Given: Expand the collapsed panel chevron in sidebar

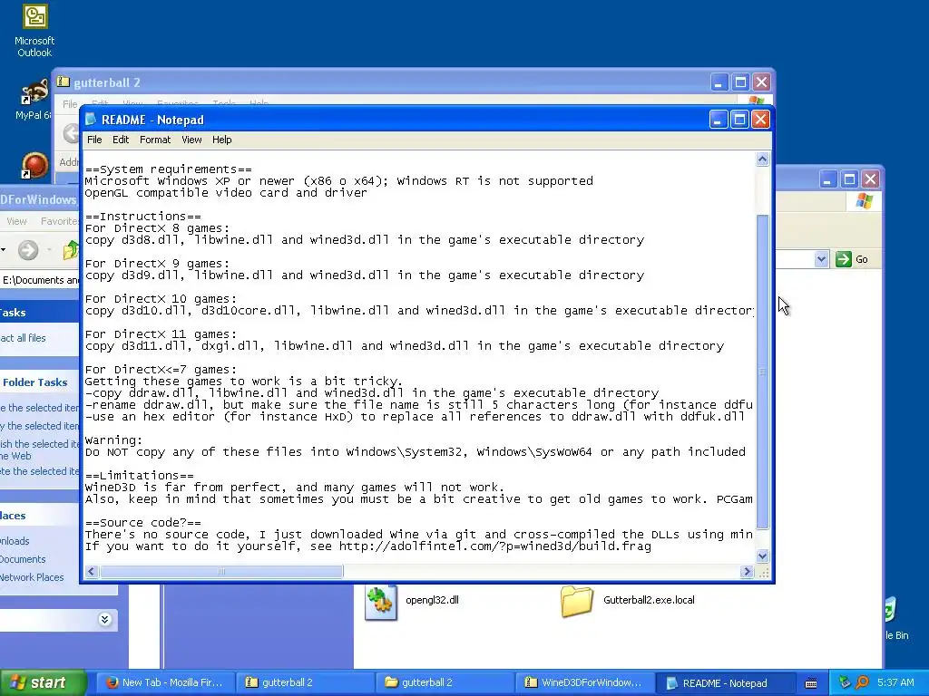Looking at the screenshot, I should click(105, 619).
